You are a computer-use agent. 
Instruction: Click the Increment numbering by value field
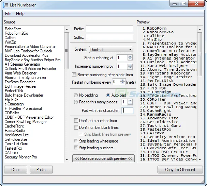(x=122, y=66)
